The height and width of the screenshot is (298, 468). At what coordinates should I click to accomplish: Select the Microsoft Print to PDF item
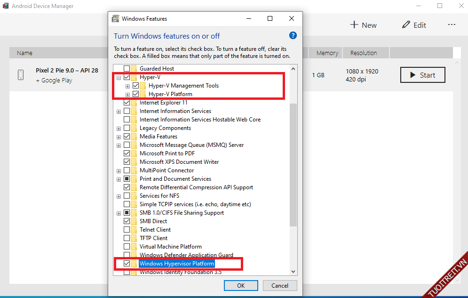coord(167,153)
